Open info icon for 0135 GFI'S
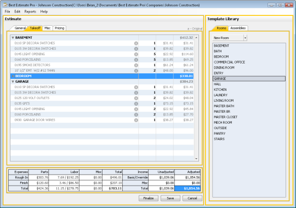The width and height of the screenshot is (296, 208). (x=136, y=103)
